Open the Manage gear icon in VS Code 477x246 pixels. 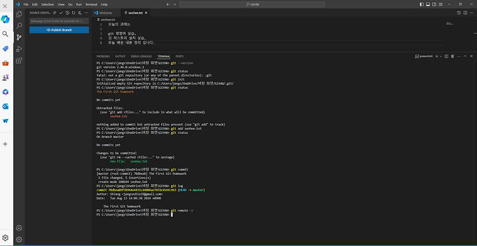pyautogui.click(x=19, y=239)
